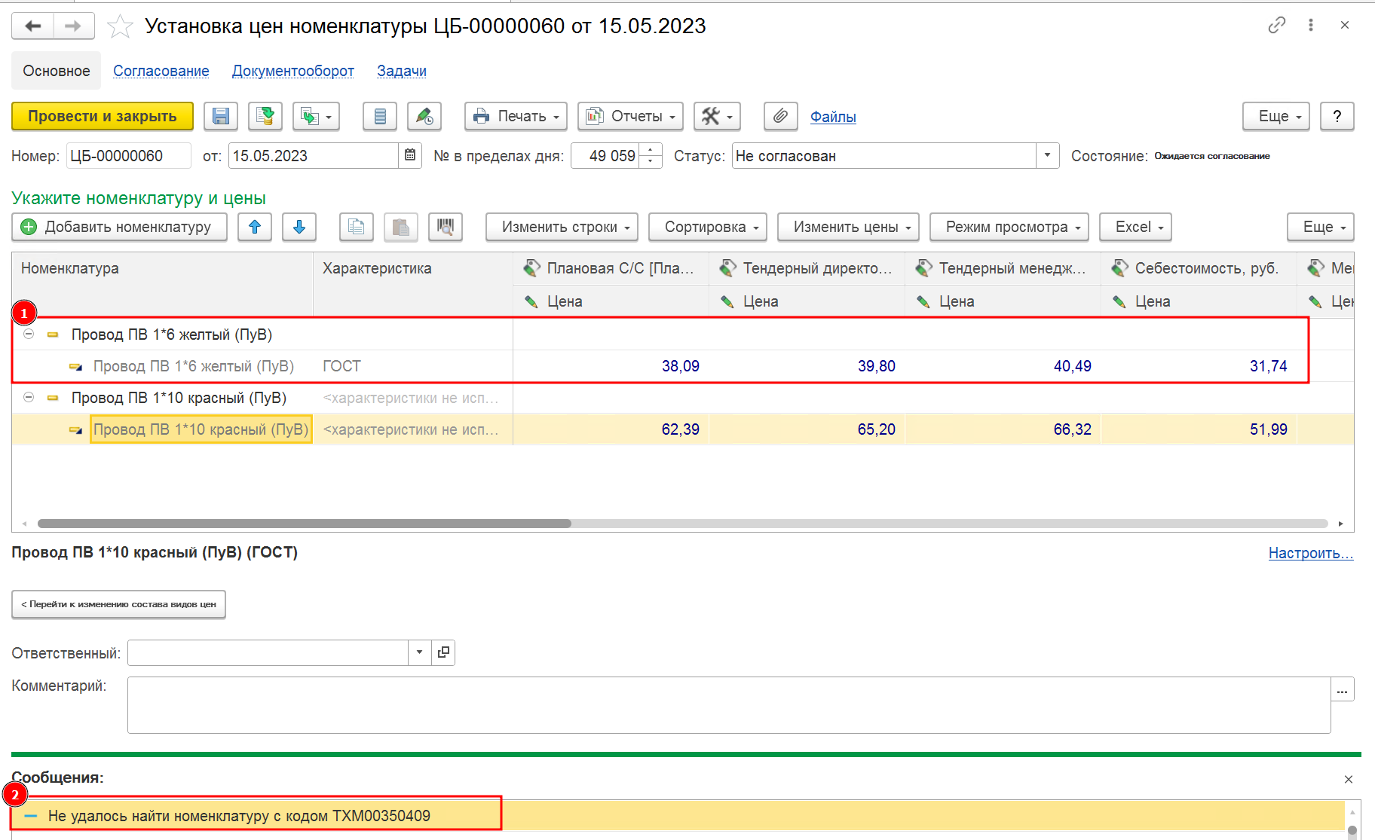Increment the № в пределах дня stepper
Viewport: 1375px width, 840px height.
click(651, 150)
